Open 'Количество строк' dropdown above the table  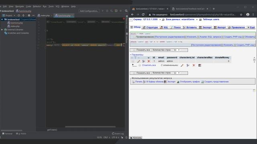177,50
